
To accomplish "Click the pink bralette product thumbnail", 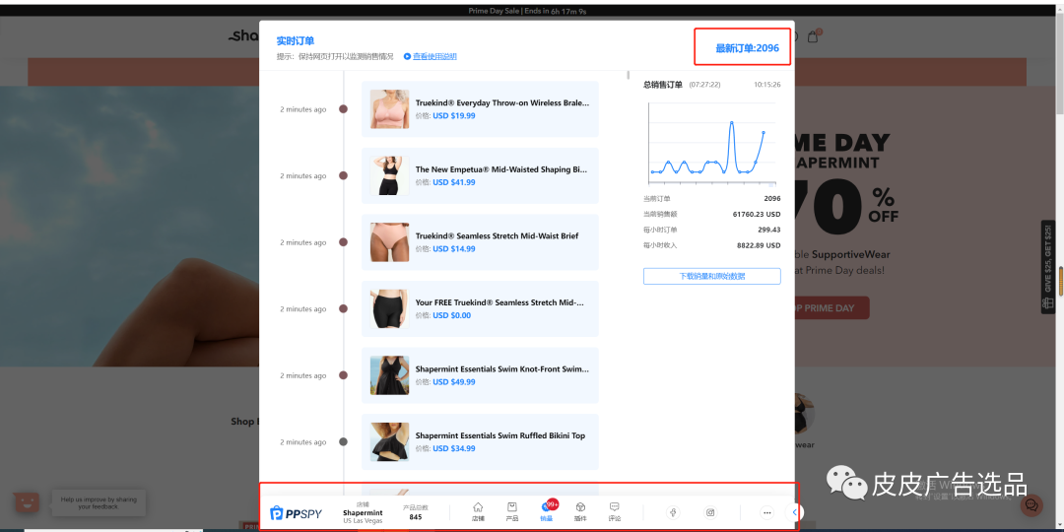I will click(389, 109).
